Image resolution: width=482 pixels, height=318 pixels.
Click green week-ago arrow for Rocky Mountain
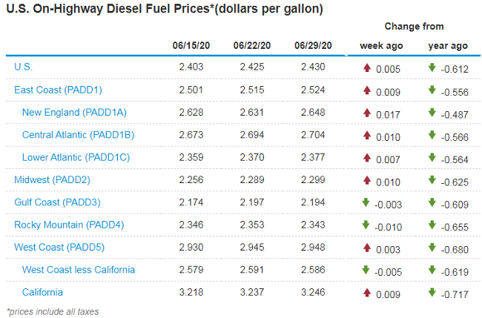366,225
